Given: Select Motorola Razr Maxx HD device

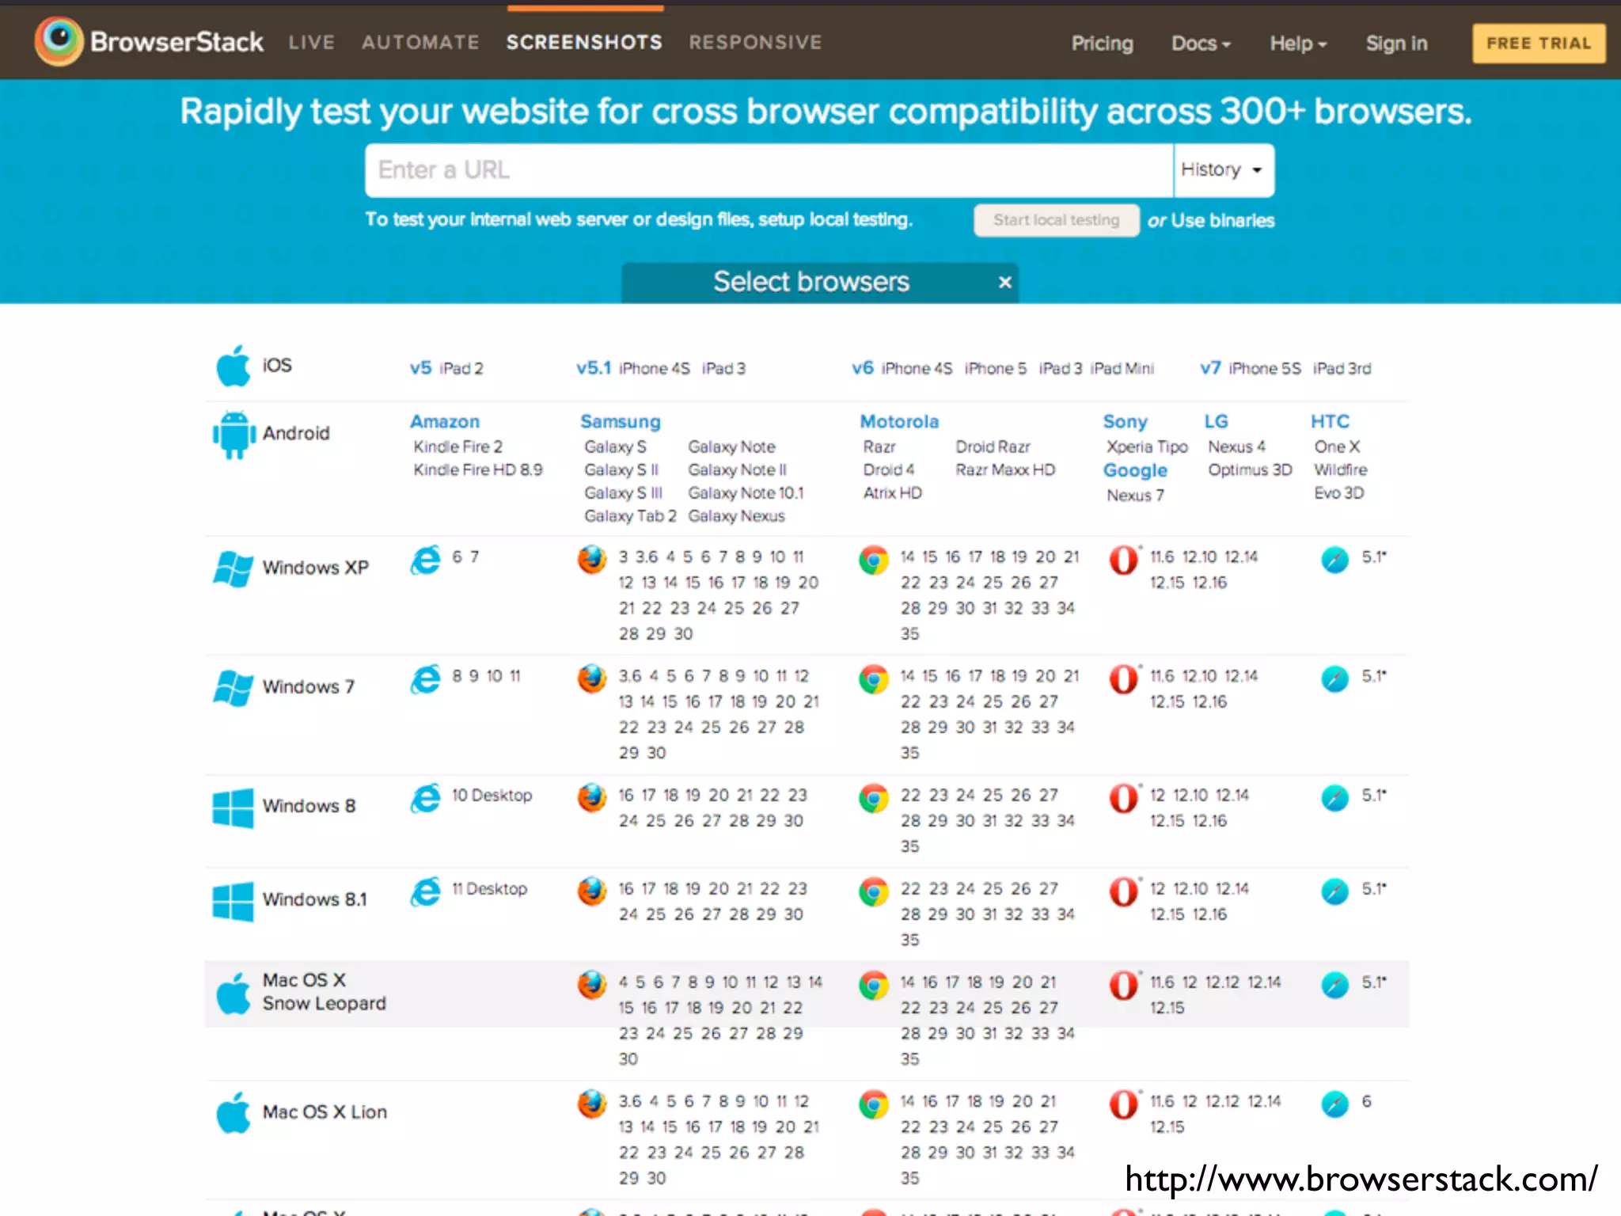Looking at the screenshot, I should [1005, 470].
